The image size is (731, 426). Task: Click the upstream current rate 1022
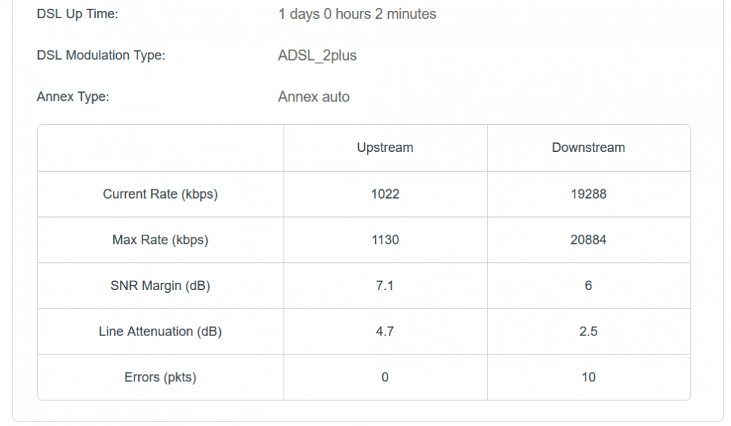tap(385, 194)
